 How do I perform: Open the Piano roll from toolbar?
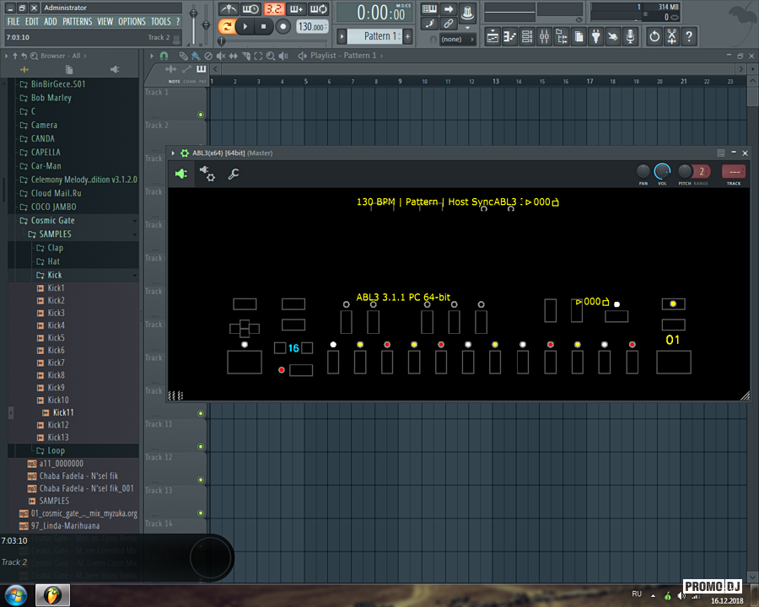click(510, 37)
